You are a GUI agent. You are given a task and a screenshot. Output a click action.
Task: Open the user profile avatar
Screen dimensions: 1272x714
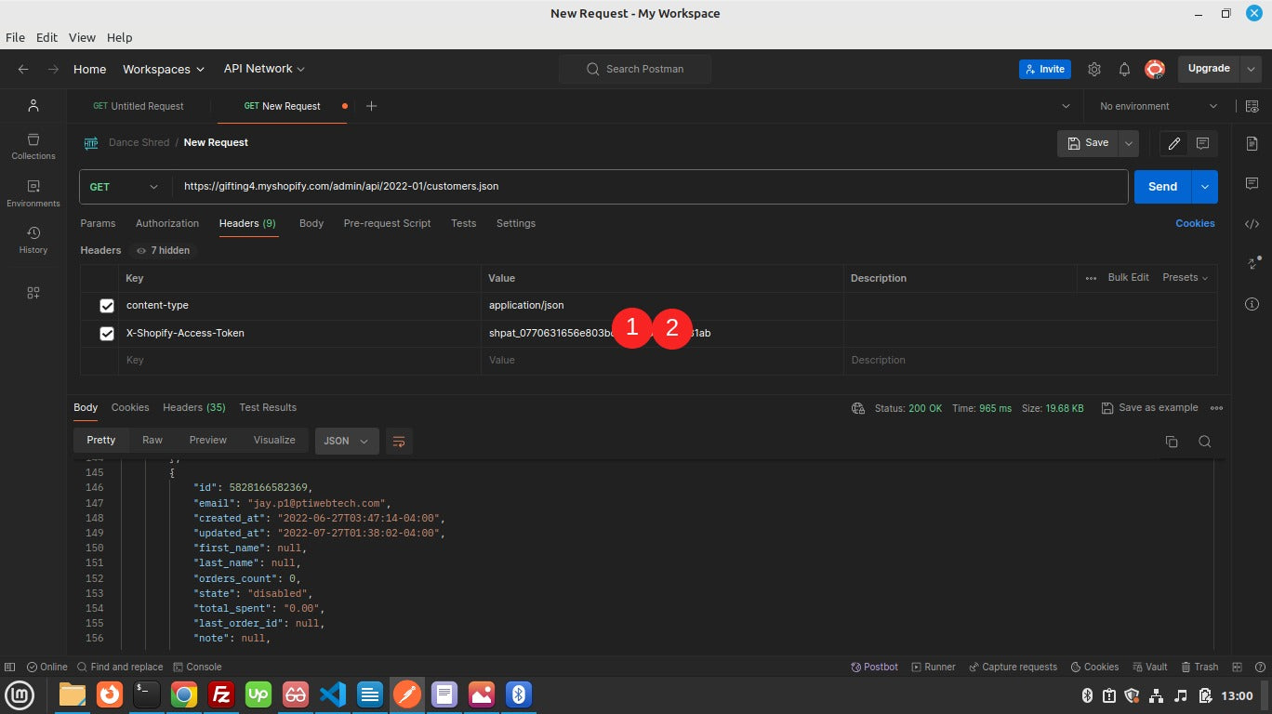(1155, 69)
